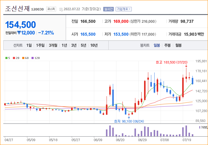Click the open price 165,500
The height and width of the screenshot is (145, 208).
coord(88,34)
